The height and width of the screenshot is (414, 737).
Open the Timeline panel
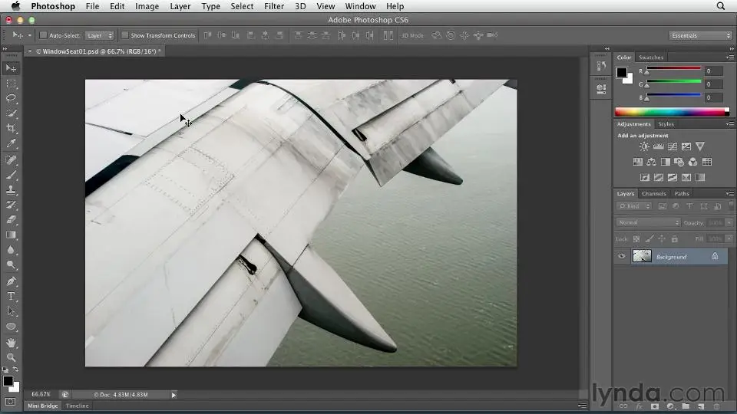pyautogui.click(x=77, y=406)
